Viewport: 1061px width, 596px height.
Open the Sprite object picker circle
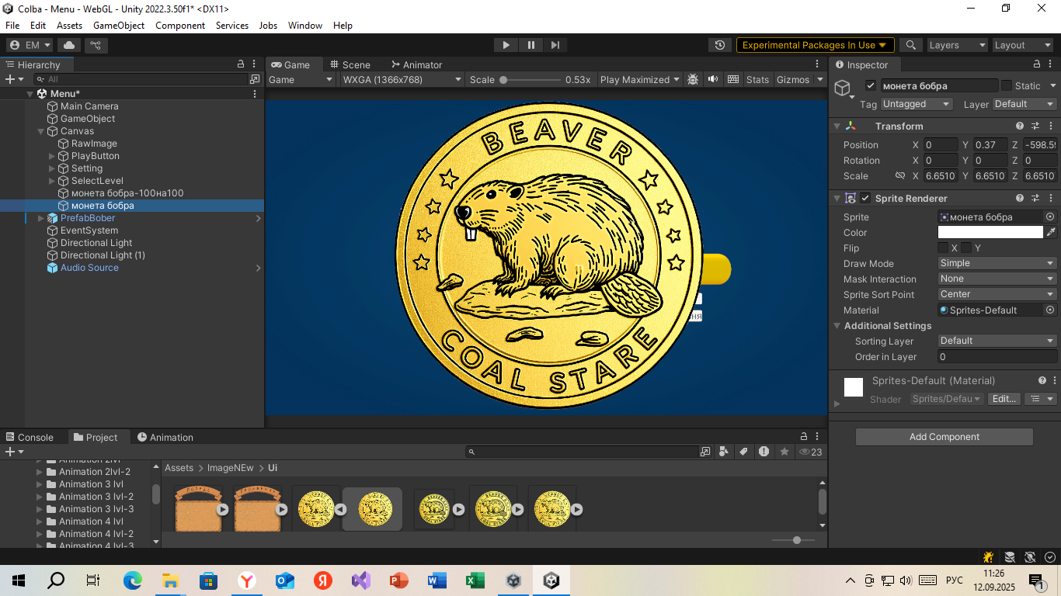tap(1050, 217)
